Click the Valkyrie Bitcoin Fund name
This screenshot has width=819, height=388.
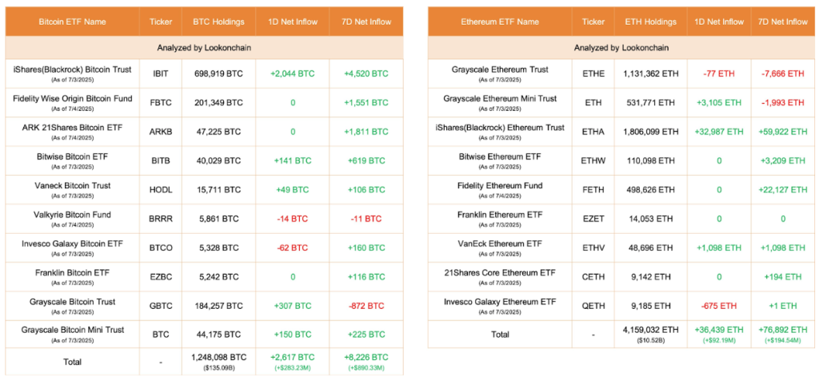pos(72,214)
